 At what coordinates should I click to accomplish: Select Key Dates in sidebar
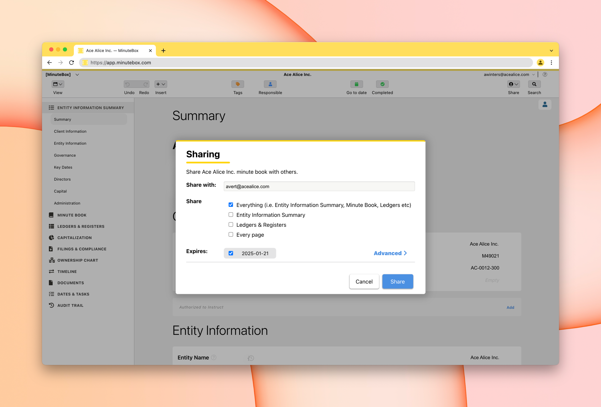point(63,167)
